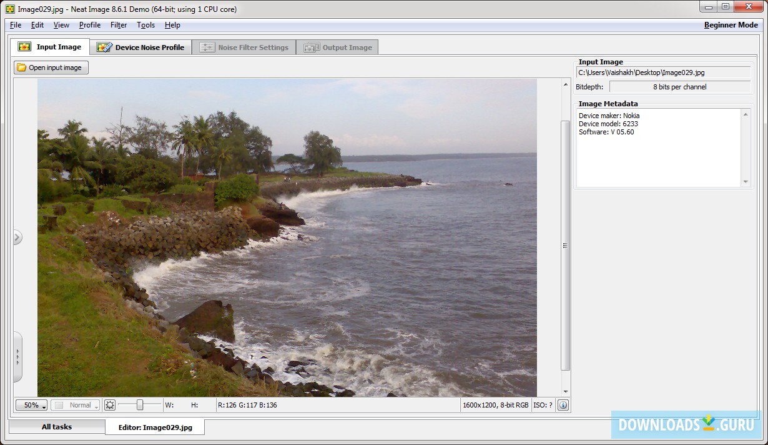Click the image viewer vertical scrollbar
Screen dimensions: 768x445
(565, 245)
